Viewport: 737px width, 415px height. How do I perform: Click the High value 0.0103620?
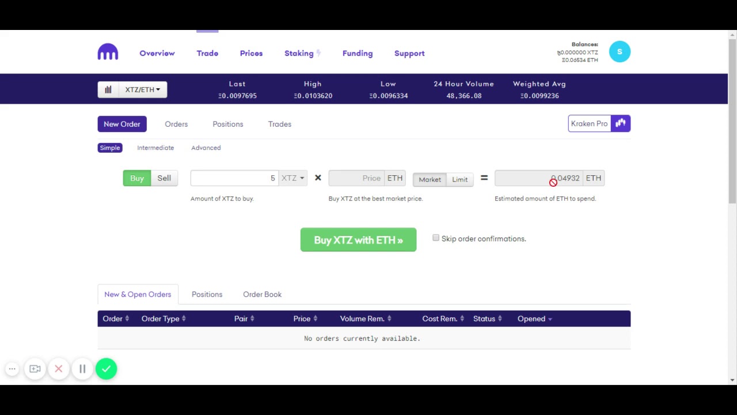point(313,96)
